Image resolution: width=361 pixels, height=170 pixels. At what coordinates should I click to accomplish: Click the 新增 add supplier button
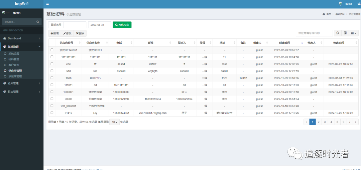[x=54, y=33]
